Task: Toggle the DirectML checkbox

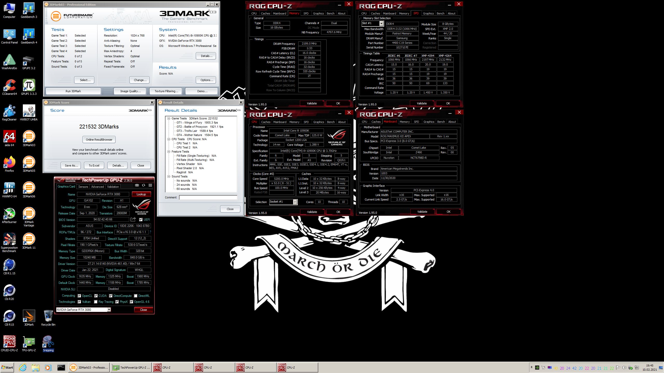Action: click(136, 296)
